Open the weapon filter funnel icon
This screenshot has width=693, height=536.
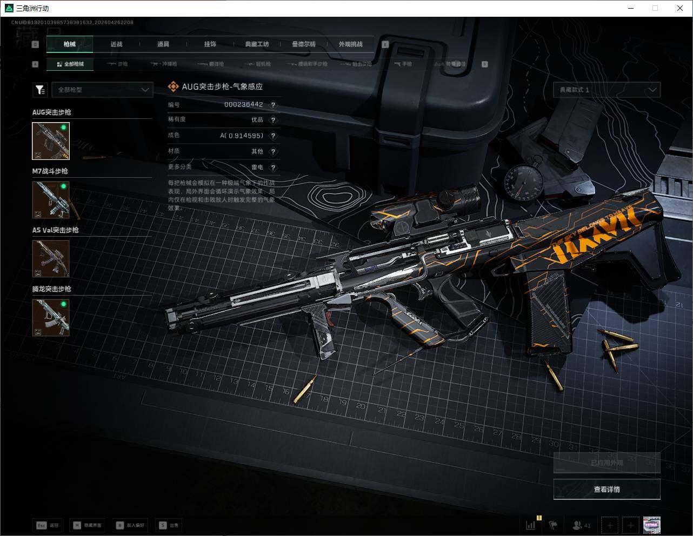pos(40,90)
